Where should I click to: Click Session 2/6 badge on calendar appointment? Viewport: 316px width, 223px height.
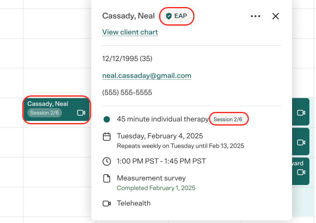(x=44, y=113)
